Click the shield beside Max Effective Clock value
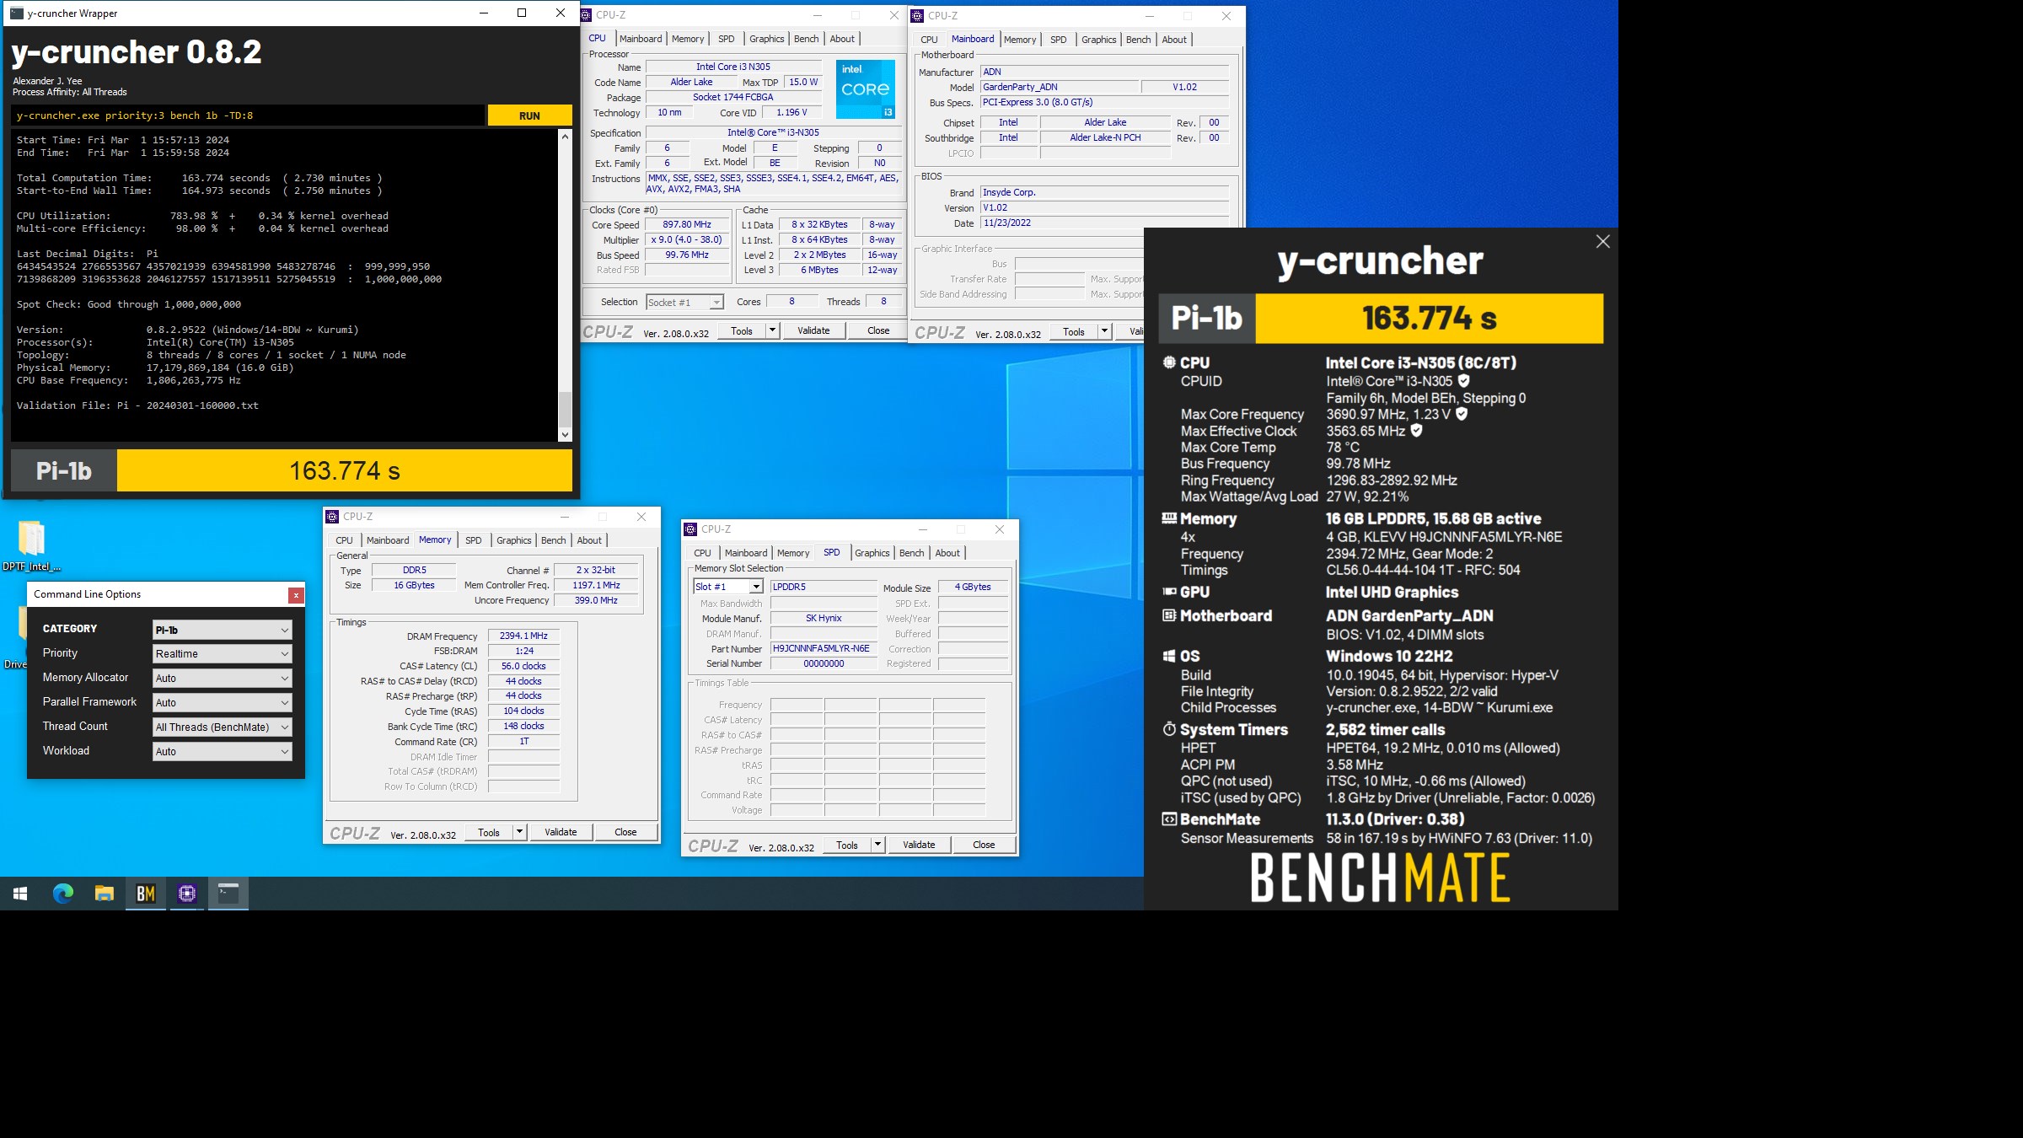2023x1138 pixels. (x=1416, y=430)
